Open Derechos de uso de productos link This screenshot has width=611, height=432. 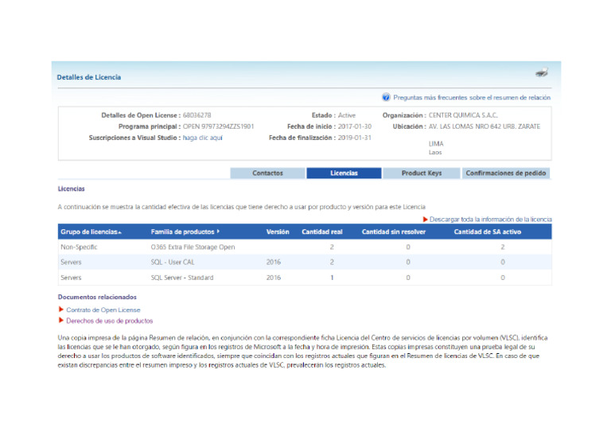[x=110, y=321]
